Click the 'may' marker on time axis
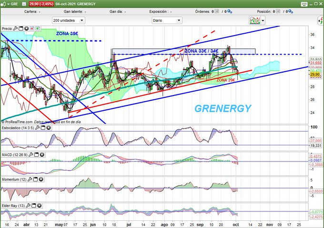324x228 pixels. (59, 225)
